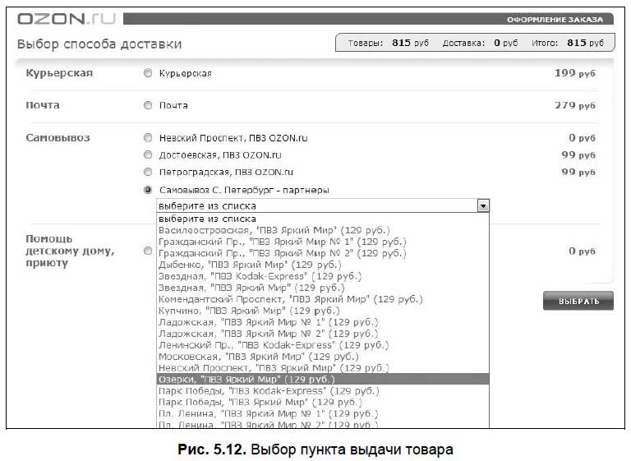
Task: Click the Самовывоз section heading
Action: (58, 138)
